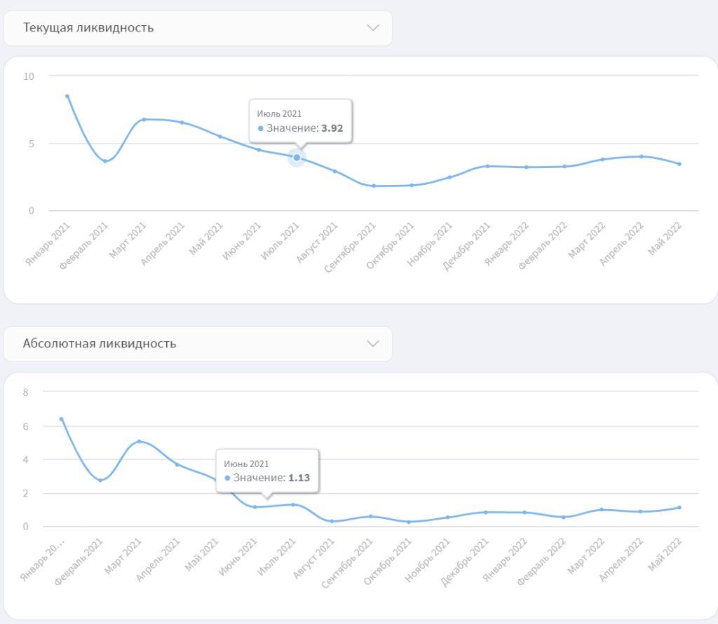Click Апрель 2022 point on current liquidity chart

(642, 156)
